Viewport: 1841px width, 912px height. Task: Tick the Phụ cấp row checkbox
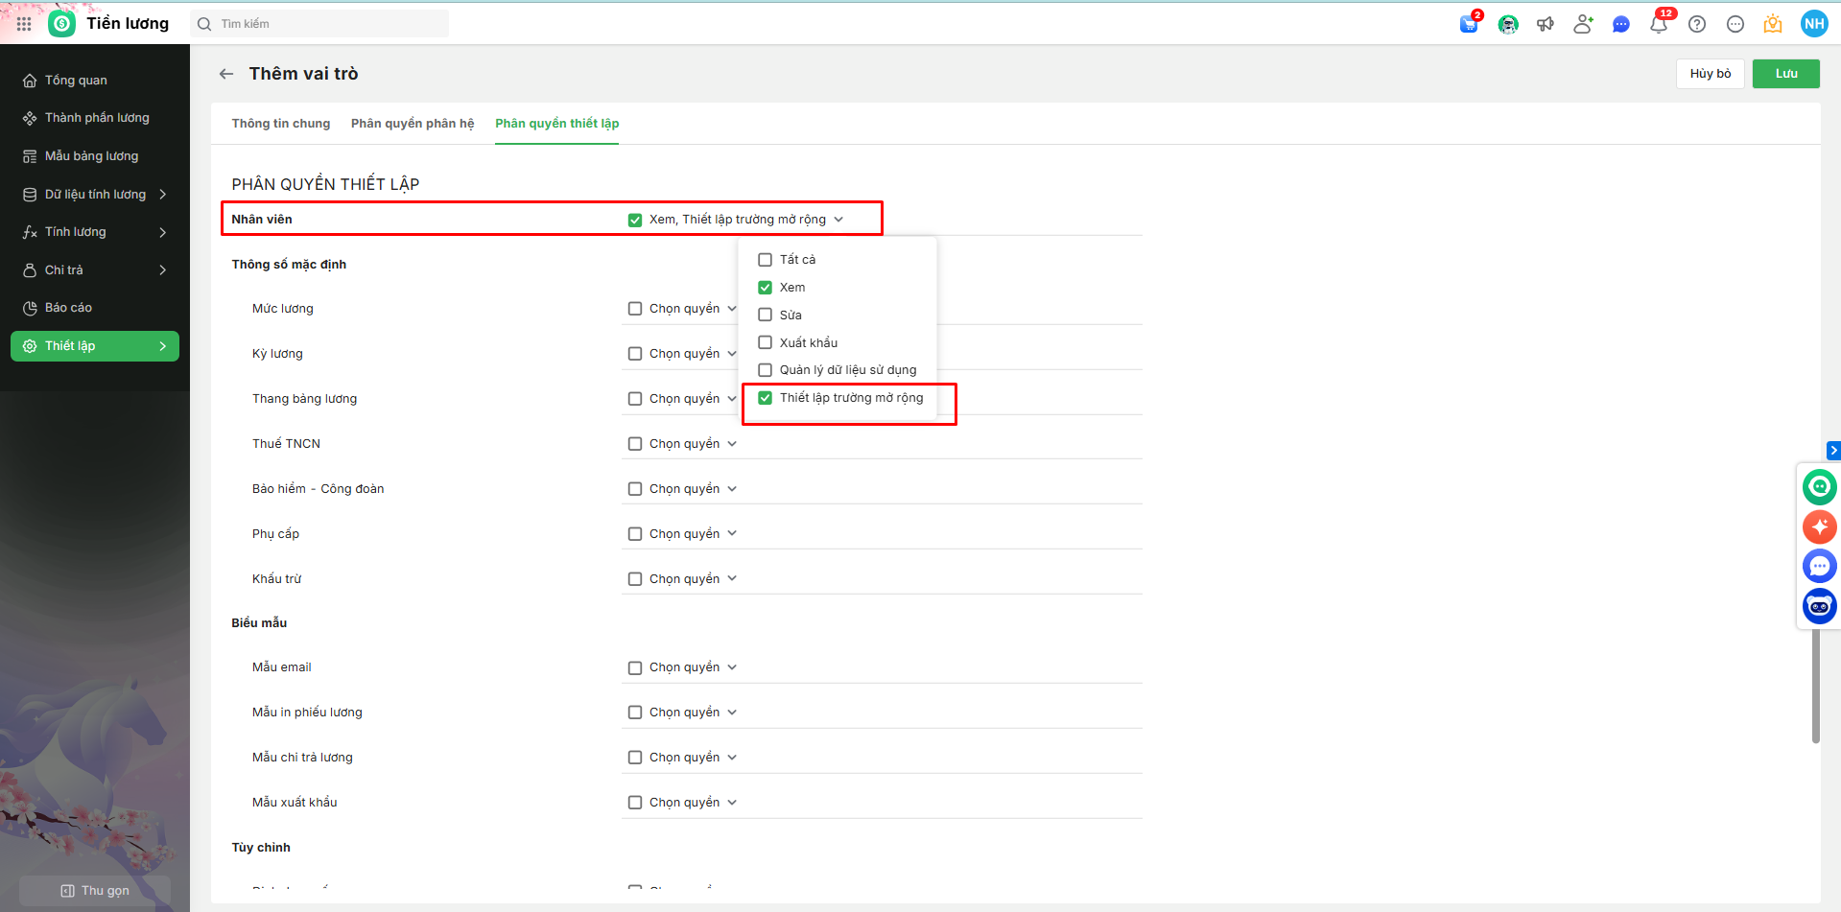pos(635,534)
